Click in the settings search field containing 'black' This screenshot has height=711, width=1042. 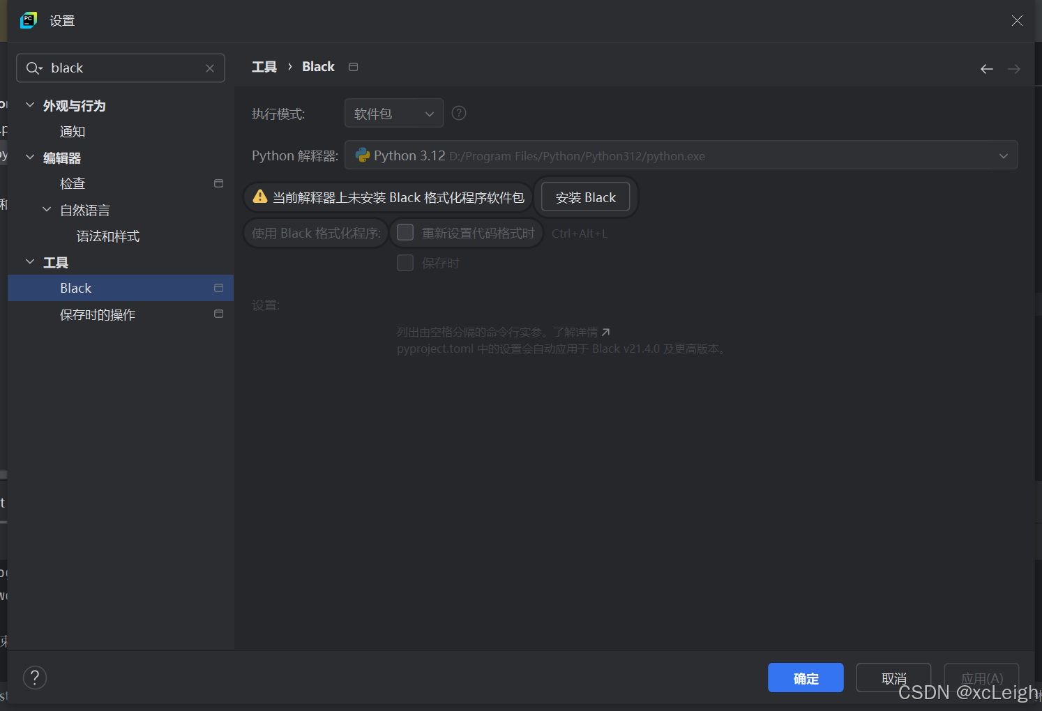121,68
